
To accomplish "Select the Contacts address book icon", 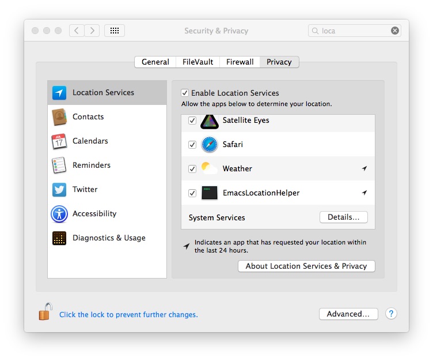I will click(x=59, y=117).
